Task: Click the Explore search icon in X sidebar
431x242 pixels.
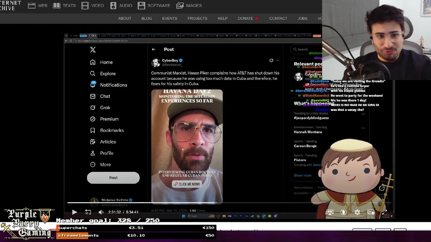Action: point(93,74)
